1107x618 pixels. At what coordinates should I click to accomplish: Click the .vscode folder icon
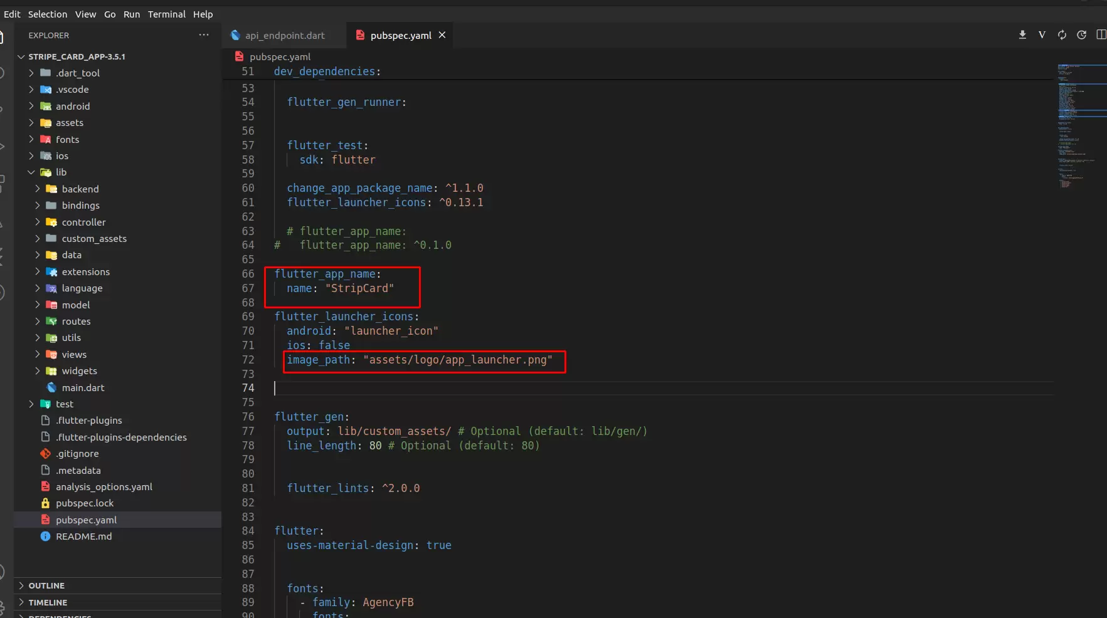[x=46, y=90]
